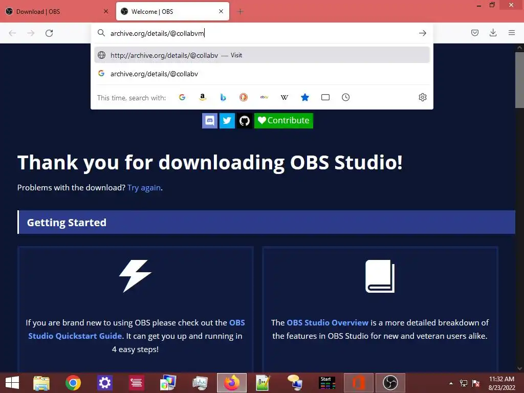Search this time with Amazon
524x393 pixels.
[203, 97]
